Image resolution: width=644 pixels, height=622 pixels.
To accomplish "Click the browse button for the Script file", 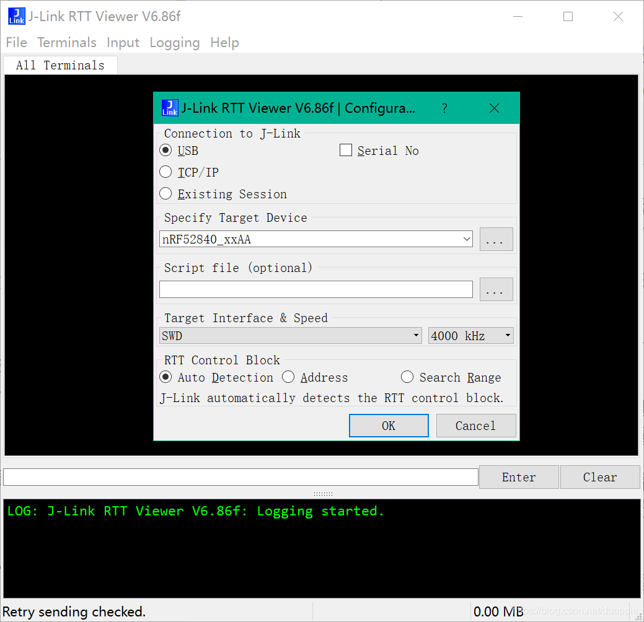I will (x=496, y=289).
